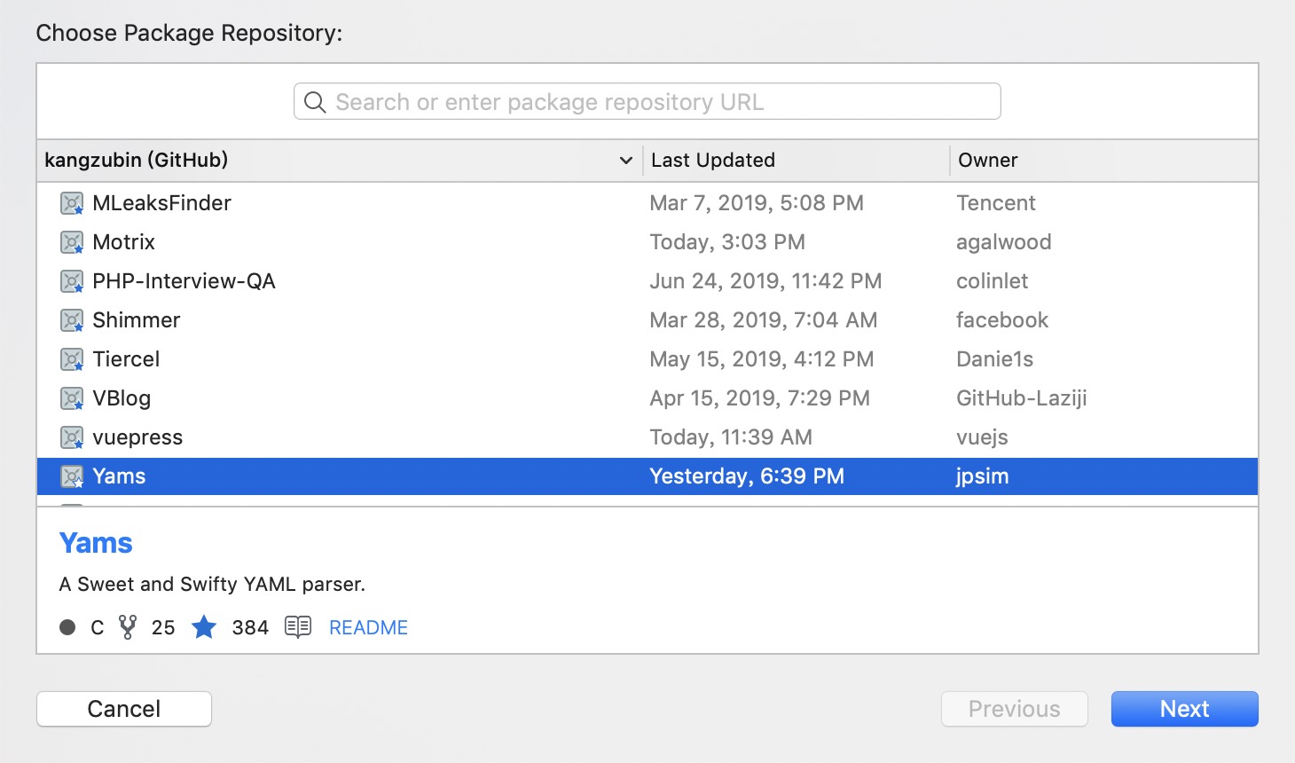Click the README book icon
The height and width of the screenshot is (763, 1295).
click(298, 627)
